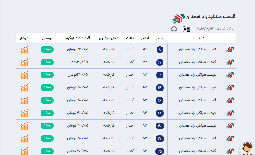Click the 'قیمت / کیلوگرم' column header
Screen dimensions: 255x155
78,38
